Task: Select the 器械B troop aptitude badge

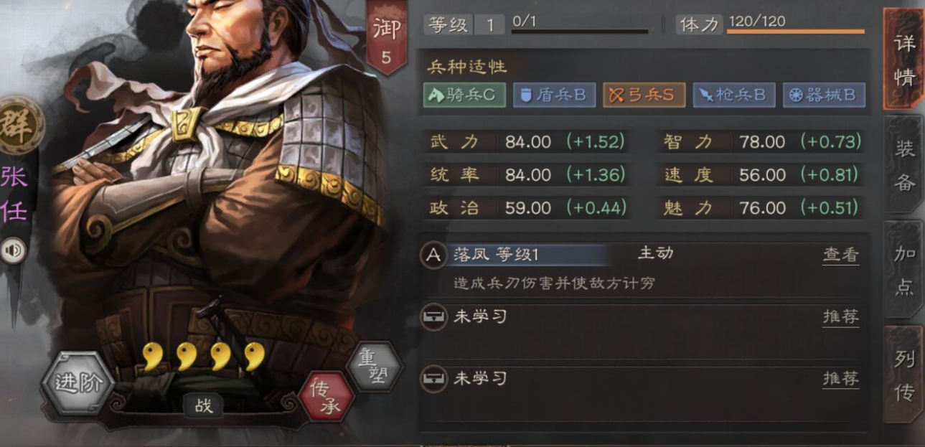Action: pos(824,95)
